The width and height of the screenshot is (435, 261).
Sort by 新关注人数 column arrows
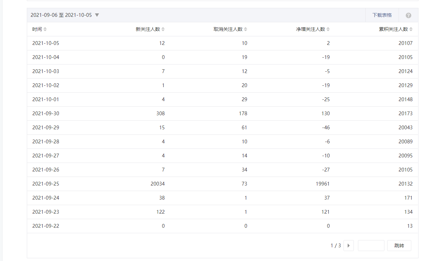pos(163,29)
